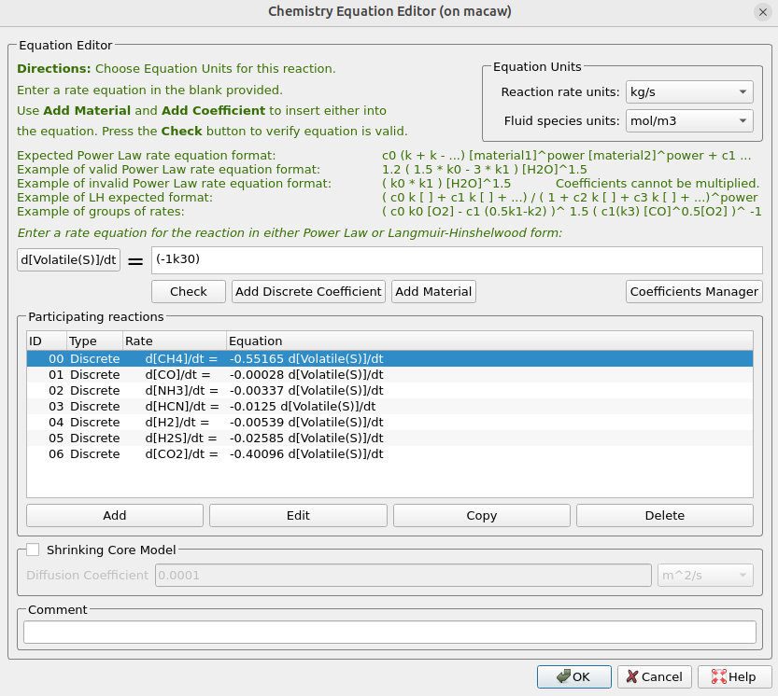Select the d[CO]/dt reaction row
The height and width of the screenshot is (696, 778).
tap(280, 374)
